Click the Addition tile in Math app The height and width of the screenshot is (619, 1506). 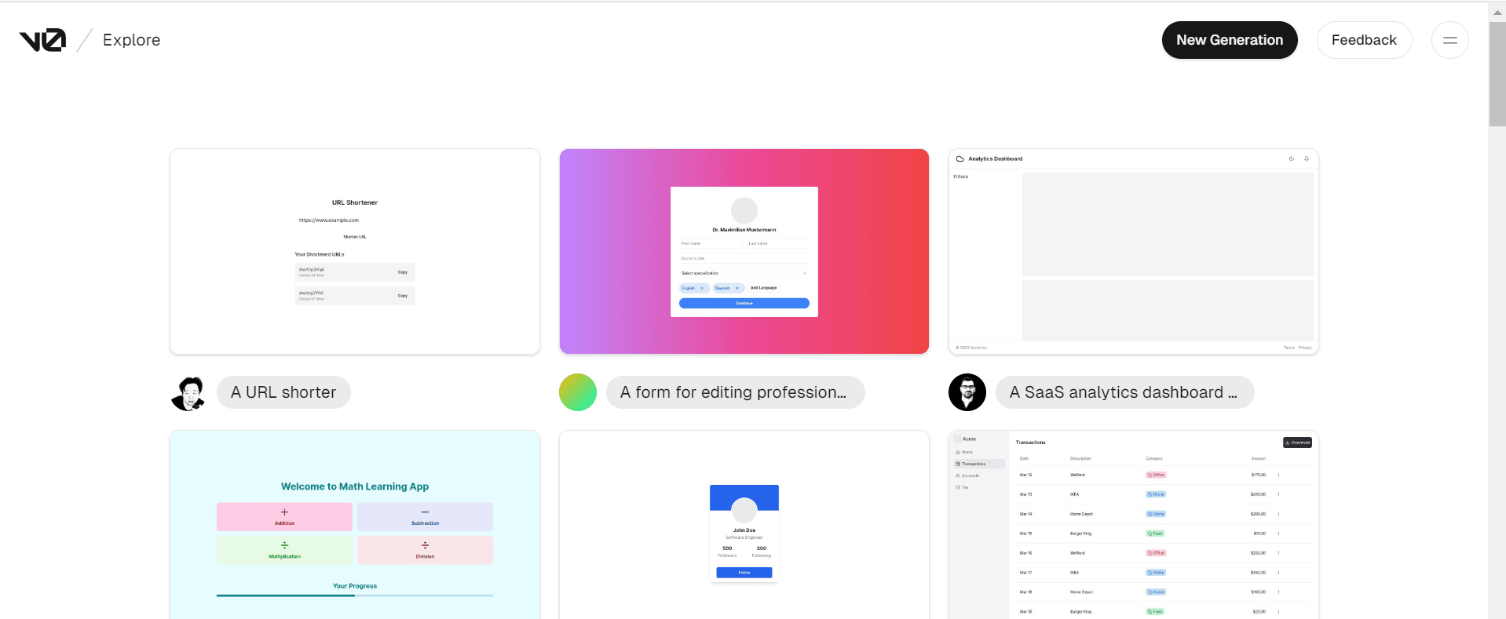(284, 517)
